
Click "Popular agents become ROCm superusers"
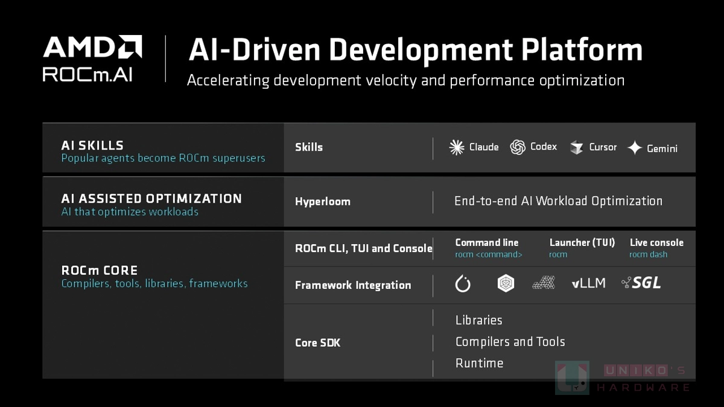click(x=164, y=159)
